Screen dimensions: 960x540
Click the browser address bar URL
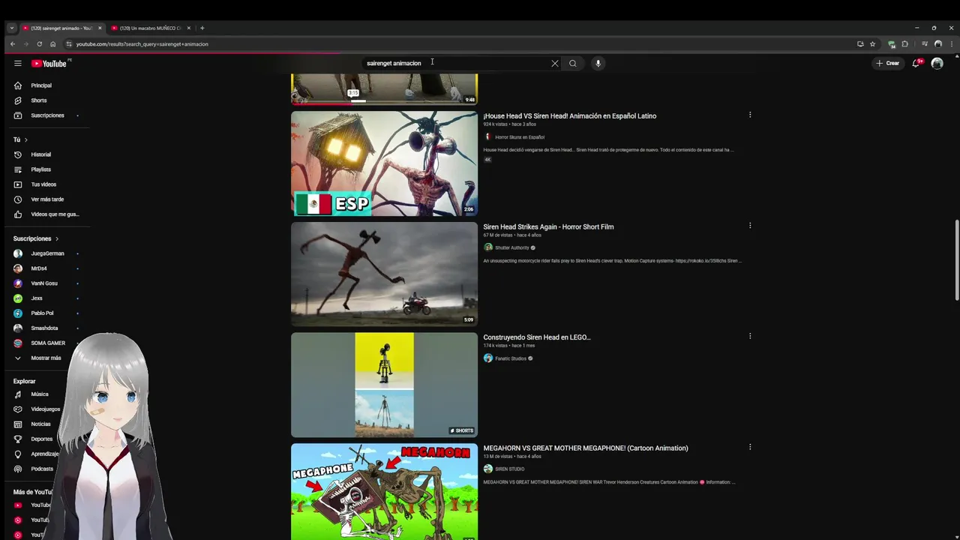click(x=142, y=44)
